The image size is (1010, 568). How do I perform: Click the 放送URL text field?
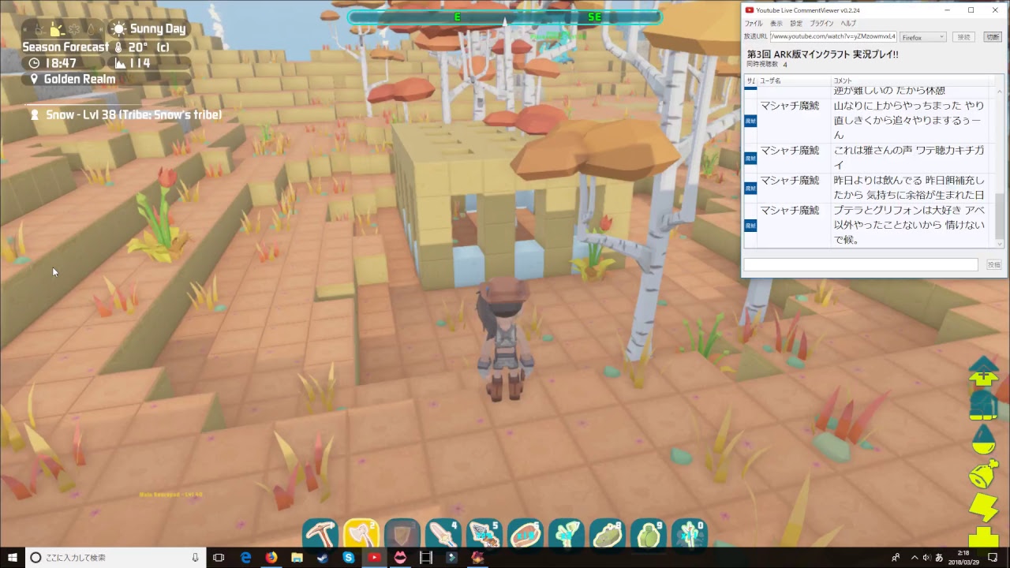832,37
